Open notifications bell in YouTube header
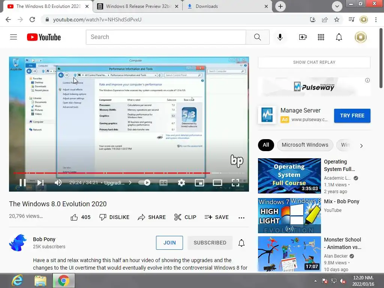384x288 pixels. [339, 37]
